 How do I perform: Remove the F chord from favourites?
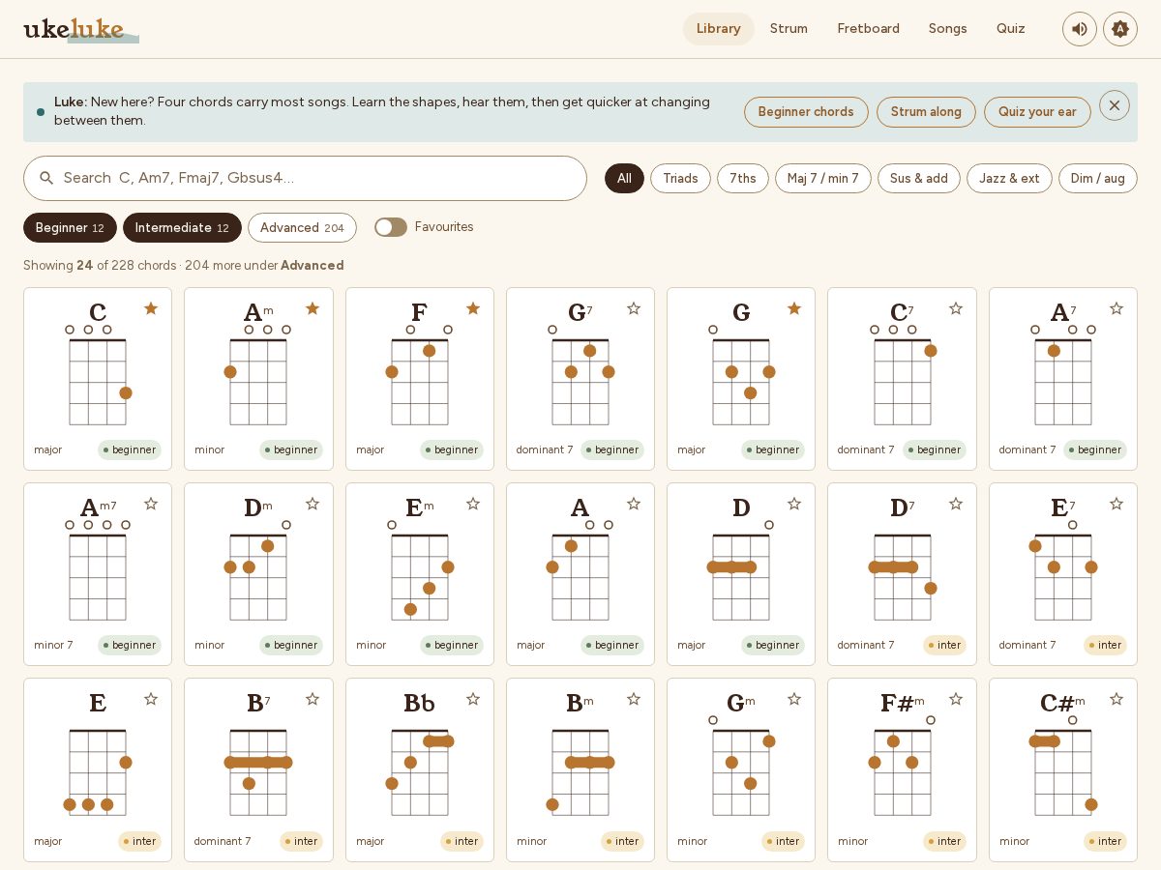473,308
